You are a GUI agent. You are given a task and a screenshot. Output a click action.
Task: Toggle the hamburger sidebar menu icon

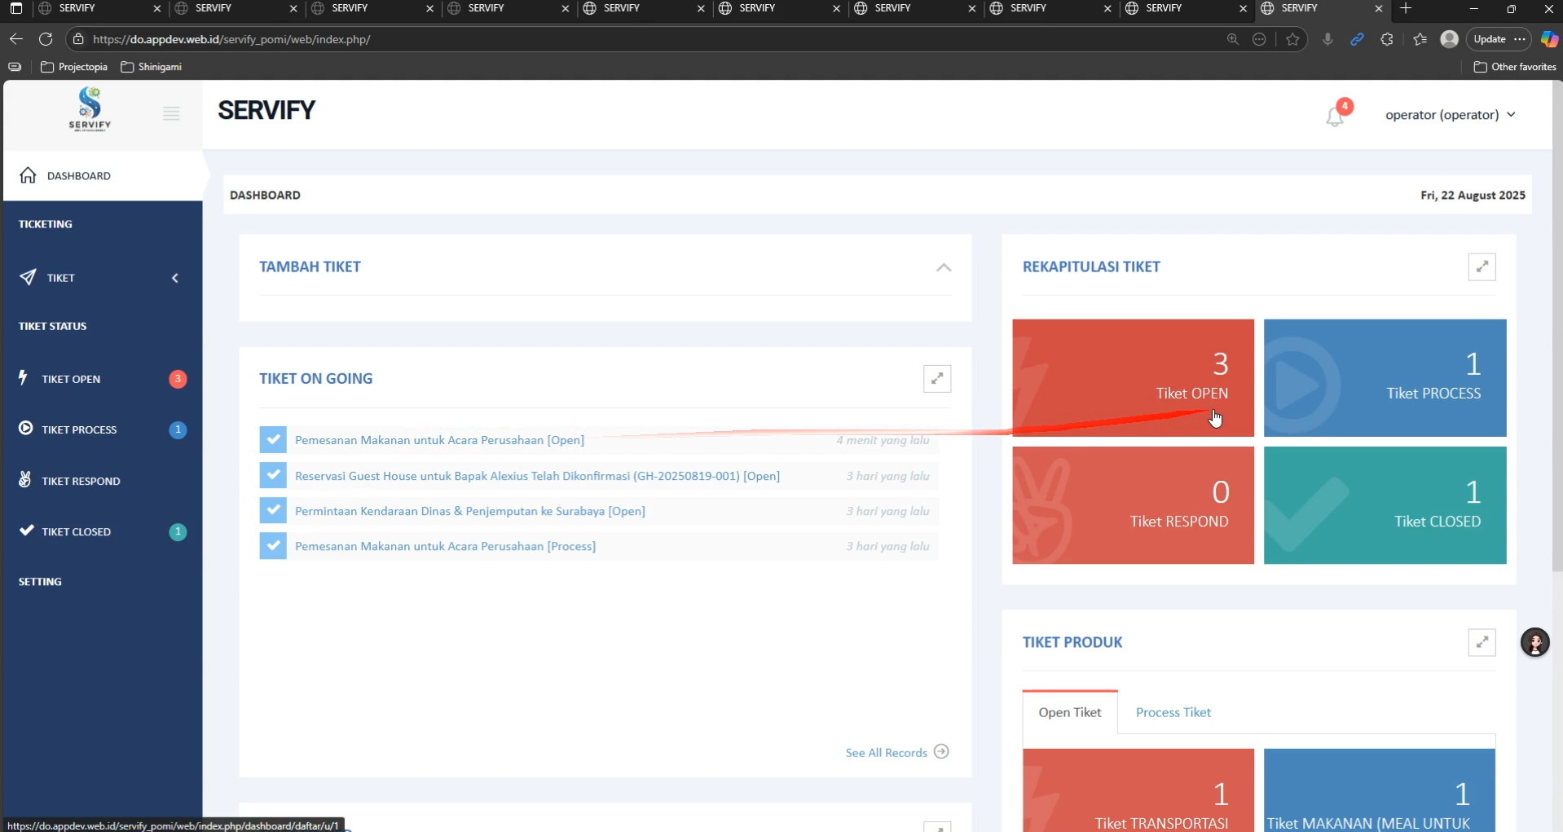[x=171, y=113]
